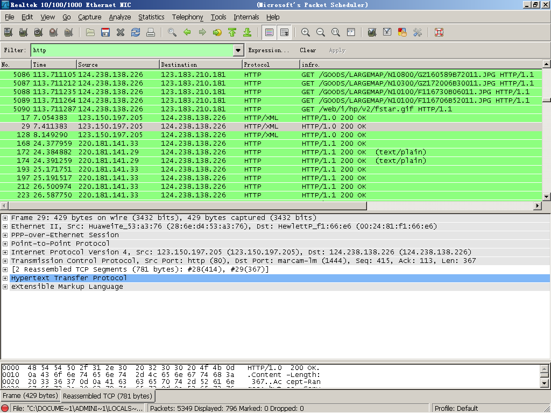Sort by the Time column header
The height and width of the screenshot is (413, 551).
54,65
